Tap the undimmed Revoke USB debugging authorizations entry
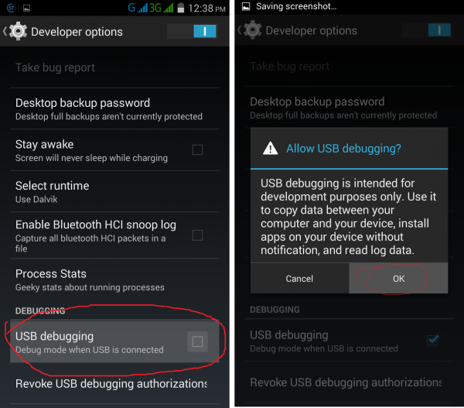464x408 pixels. point(111,384)
